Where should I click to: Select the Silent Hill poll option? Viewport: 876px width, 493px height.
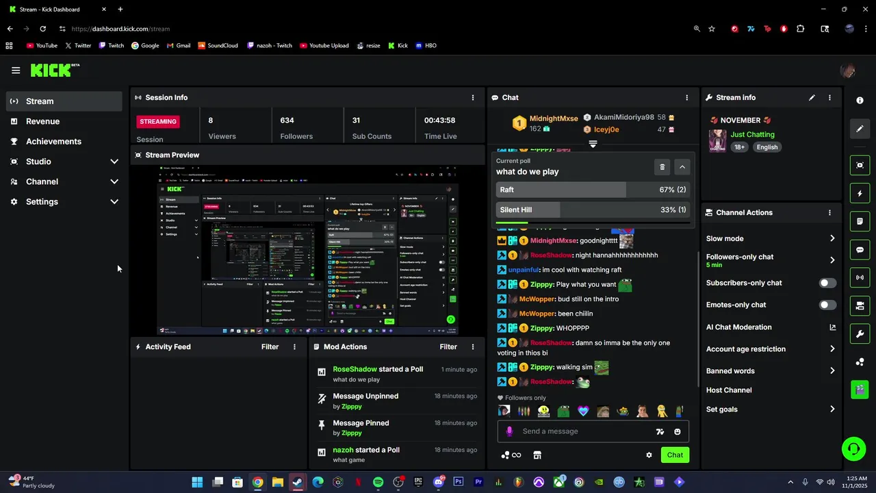pyautogui.click(x=593, y=210)
